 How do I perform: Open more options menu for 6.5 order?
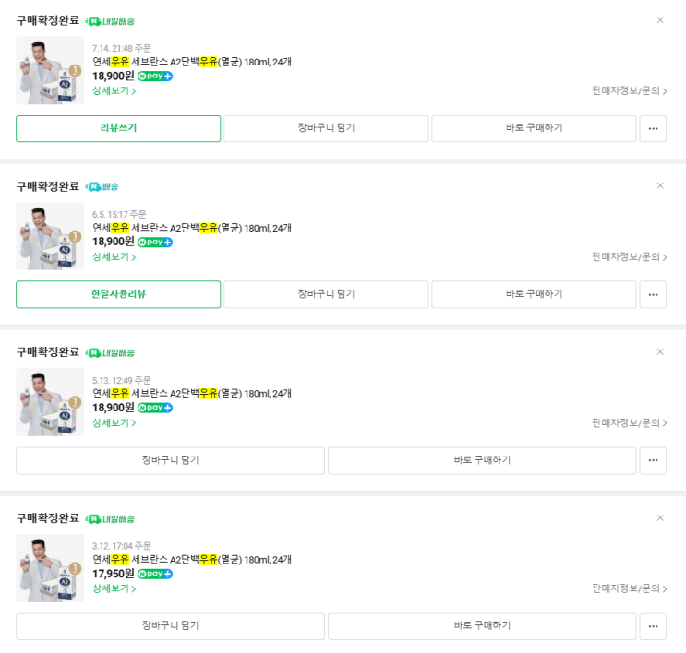pos(653,294)
